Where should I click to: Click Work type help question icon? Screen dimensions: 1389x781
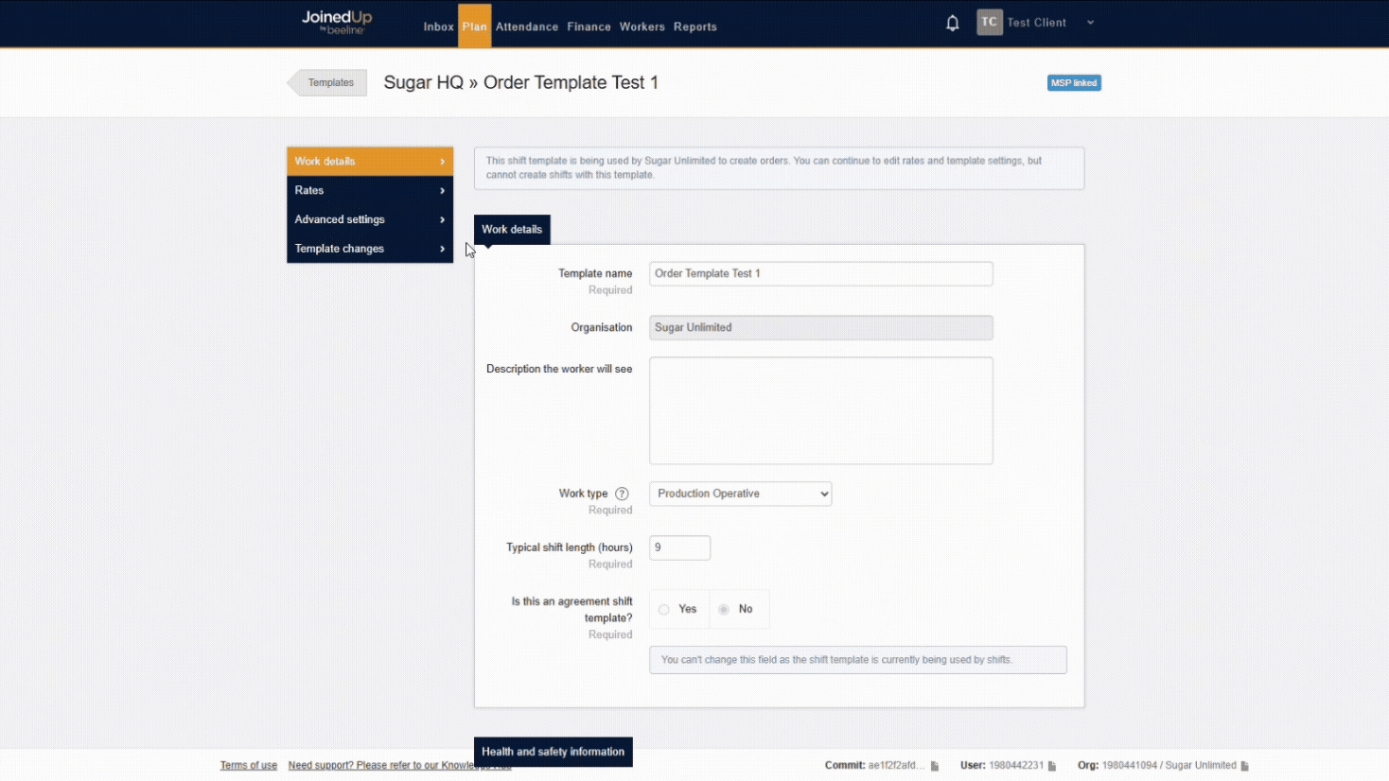click(x=622, y=494)
